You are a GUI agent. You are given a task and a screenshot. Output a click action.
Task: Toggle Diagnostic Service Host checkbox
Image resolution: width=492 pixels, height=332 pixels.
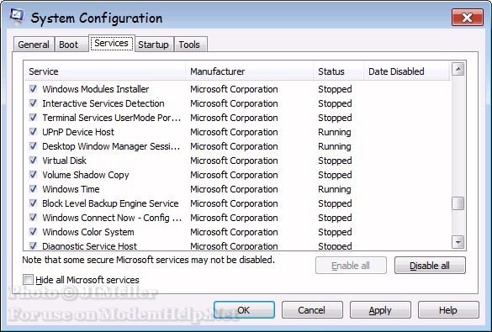[x=33, y=245]
